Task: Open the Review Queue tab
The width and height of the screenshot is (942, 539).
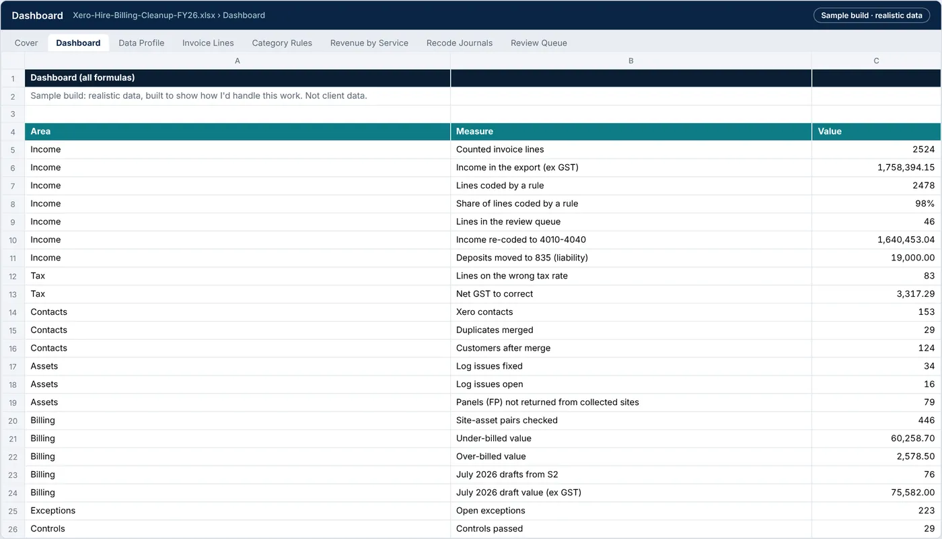Action: click(x=539, y=42)
